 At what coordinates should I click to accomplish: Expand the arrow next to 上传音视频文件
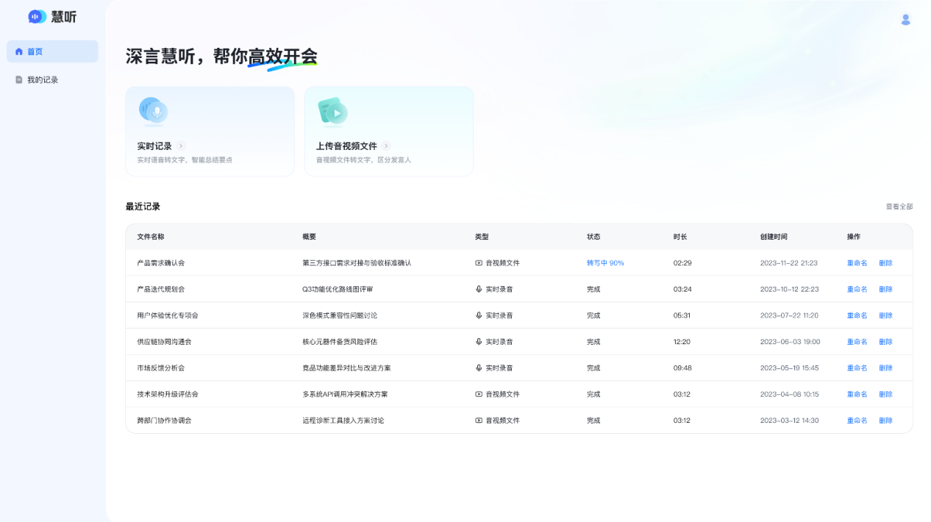[x=386, y=146]
